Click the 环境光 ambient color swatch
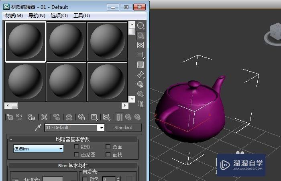281x181 pixels. (53, 179)
